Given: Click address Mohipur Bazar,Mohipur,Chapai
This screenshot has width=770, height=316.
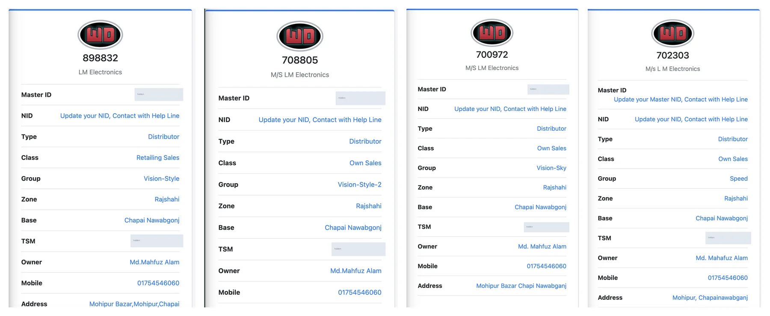Looking at the screenshot, I should [134, 304].
